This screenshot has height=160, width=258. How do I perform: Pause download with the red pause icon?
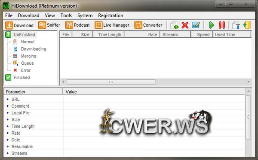[x=222, y=25]
